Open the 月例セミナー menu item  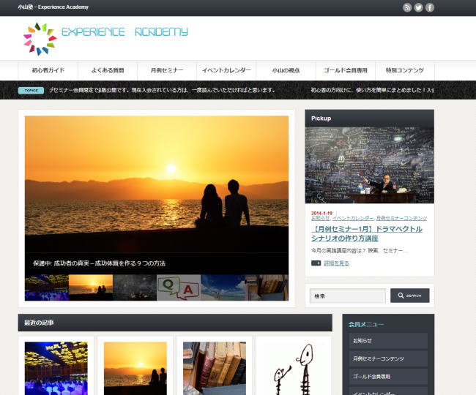(167, 70)
